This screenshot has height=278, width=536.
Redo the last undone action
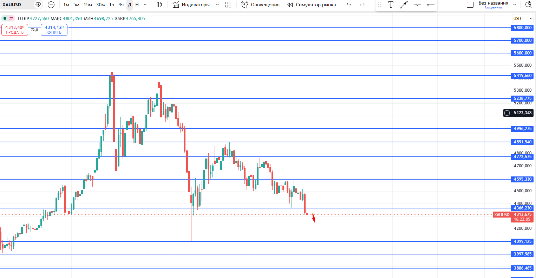click(x=362, y=5)
